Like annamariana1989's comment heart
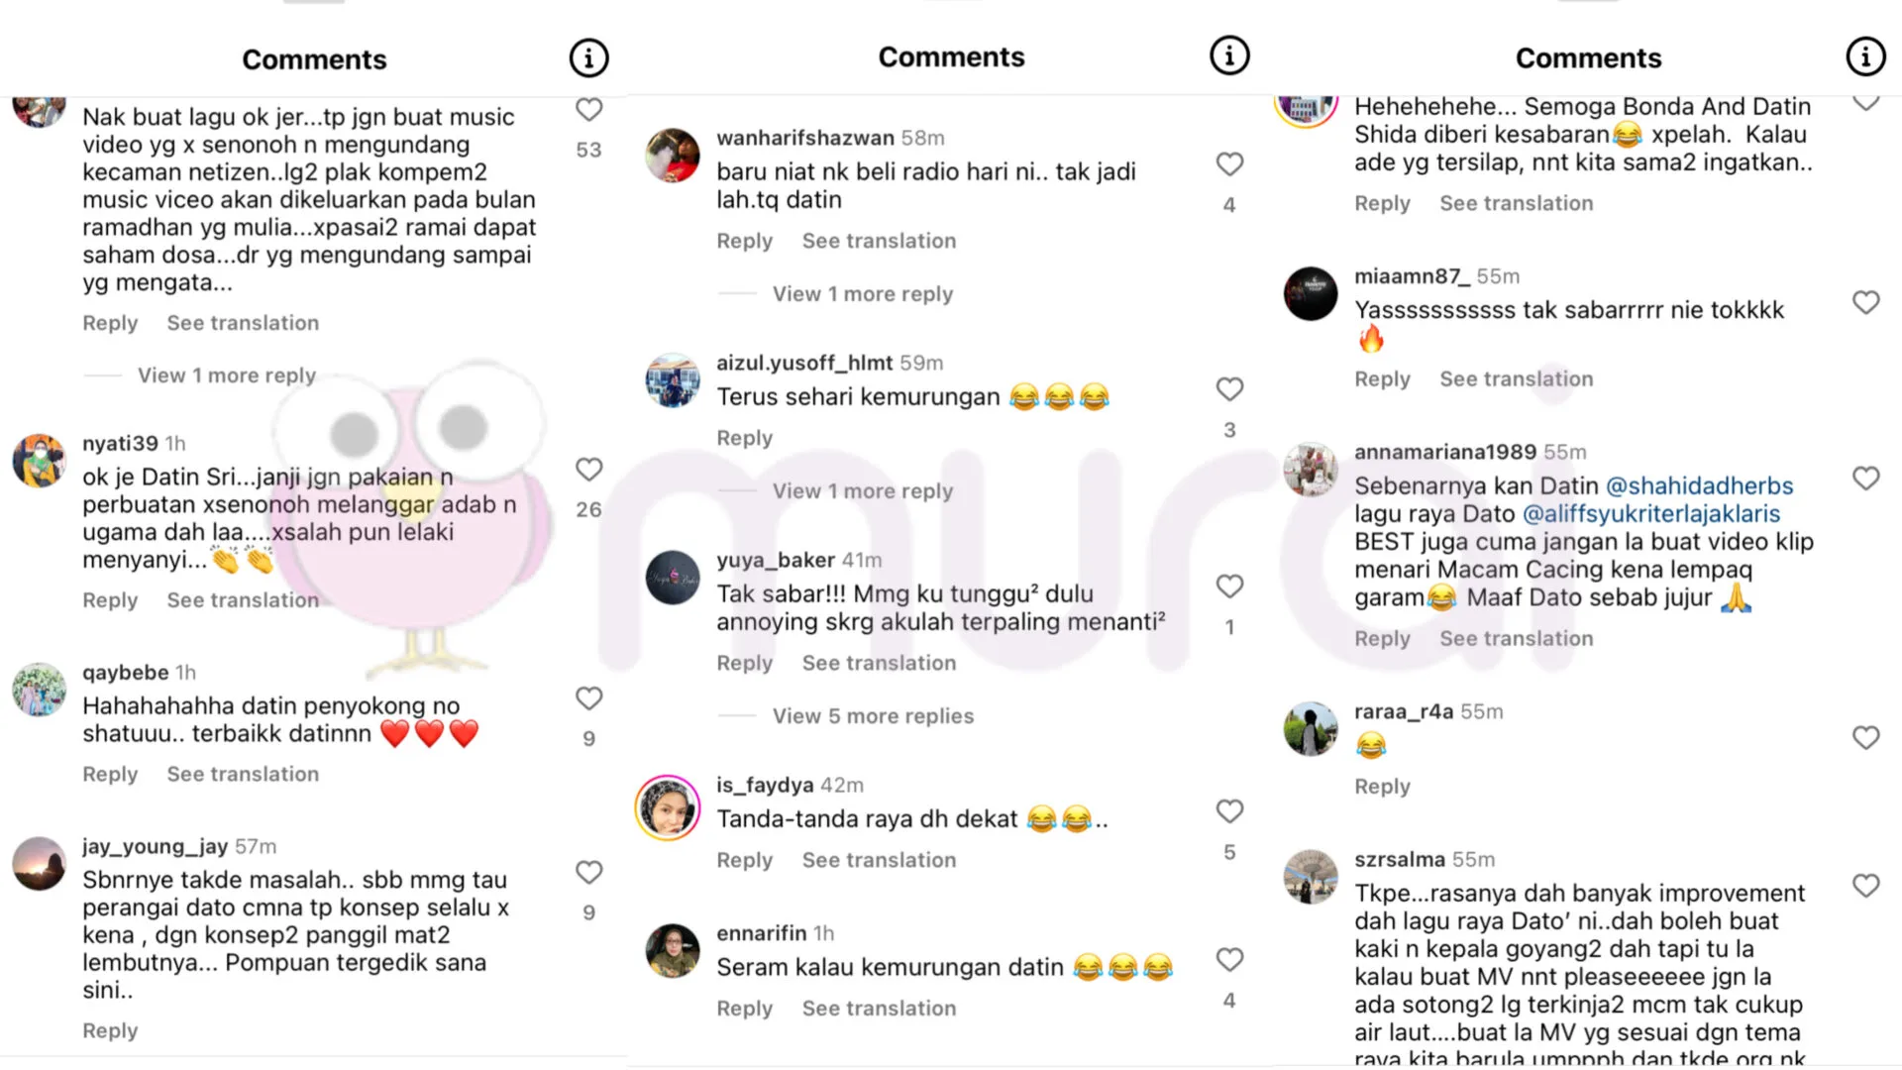 pyautogui.click(x=1865, y=479)
